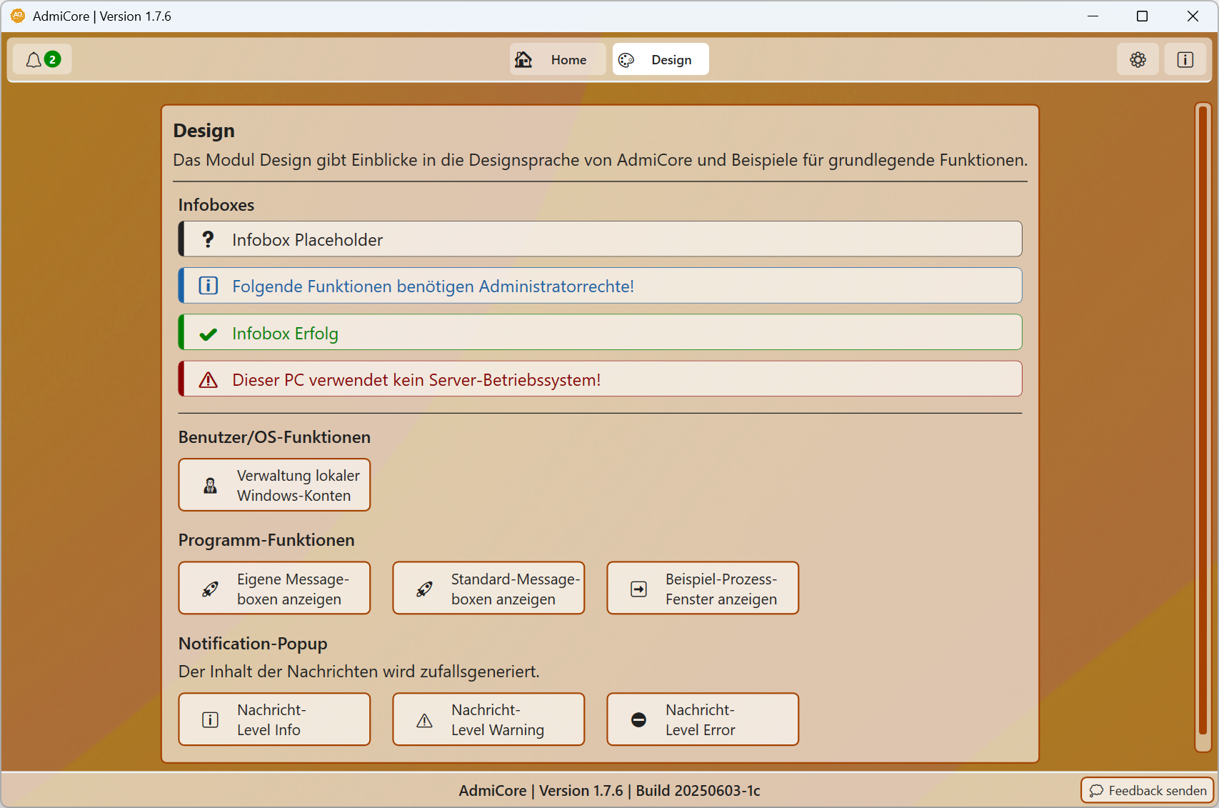The image size is (1219, 808).
Task: Click the blue info icon in Administratorrechte infobox
Action: 208,286
